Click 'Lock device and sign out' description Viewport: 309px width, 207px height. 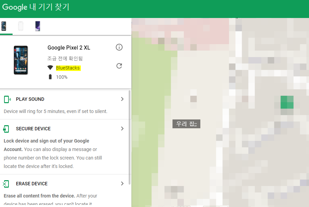53,154
